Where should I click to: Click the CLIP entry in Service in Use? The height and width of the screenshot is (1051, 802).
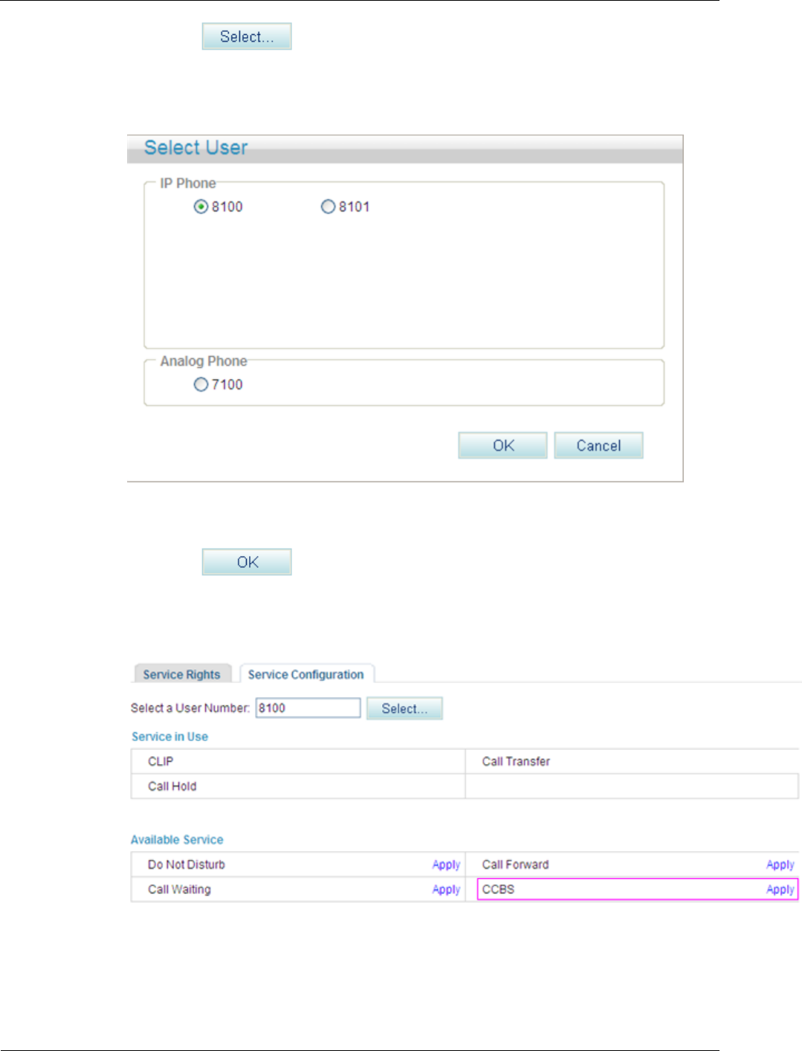click(161, 761)
